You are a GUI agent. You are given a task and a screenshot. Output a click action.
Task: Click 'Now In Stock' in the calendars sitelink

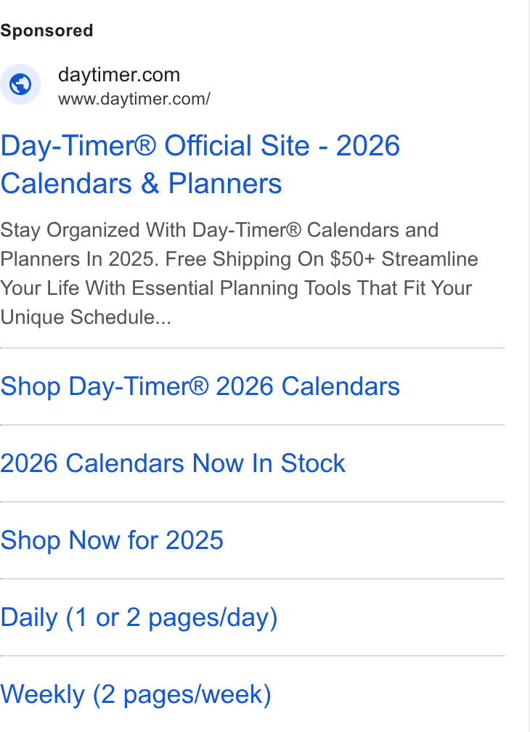point(269,463)
